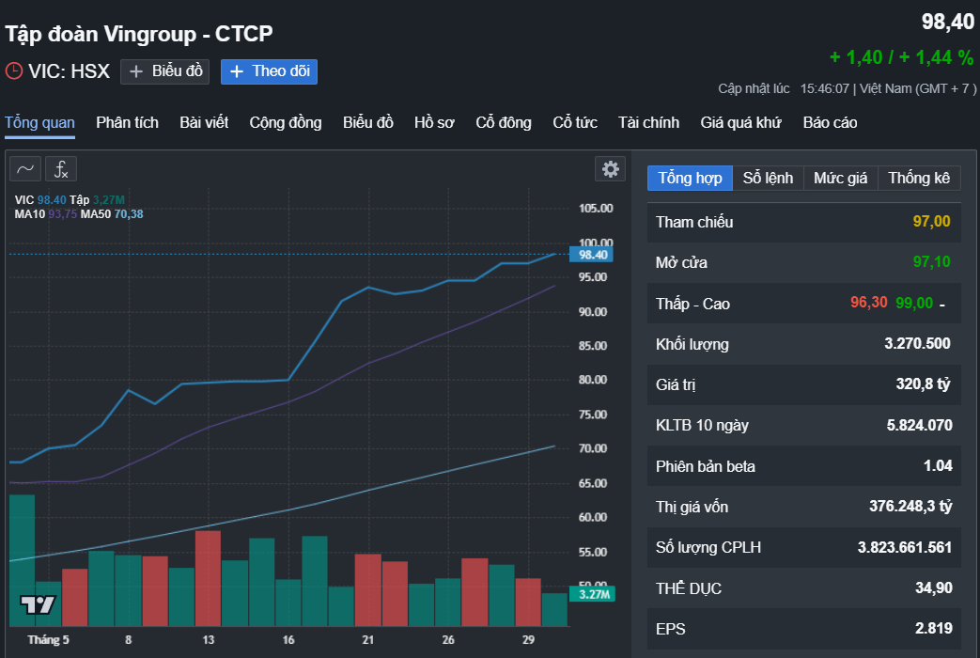The width and height of the screenshot is (980, 658).
Task: Click the 3.27M volume label
Action: (593, 594)
